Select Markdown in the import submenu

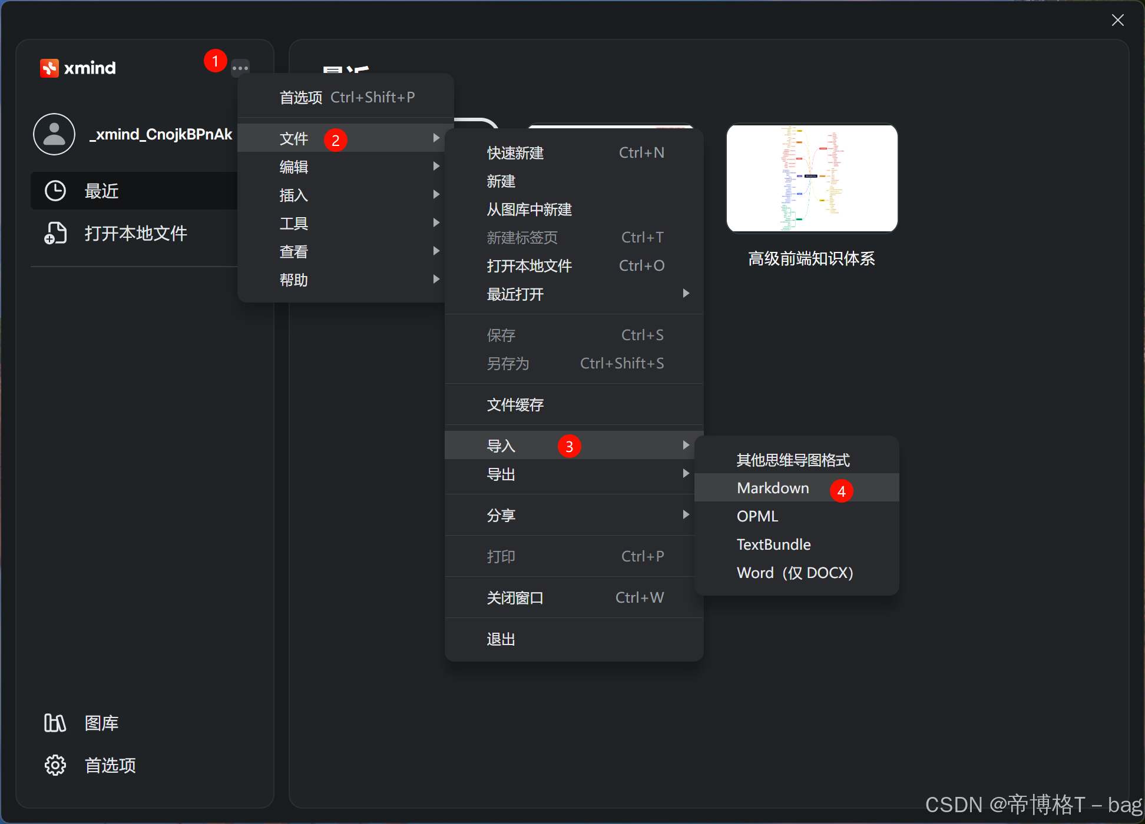(773, 487)
